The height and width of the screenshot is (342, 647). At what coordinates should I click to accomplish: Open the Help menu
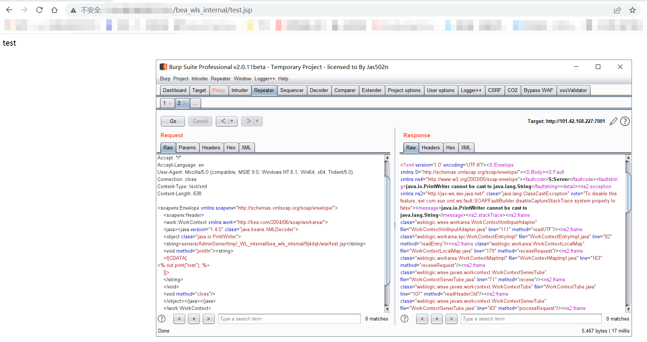click(x=283, y=78)
